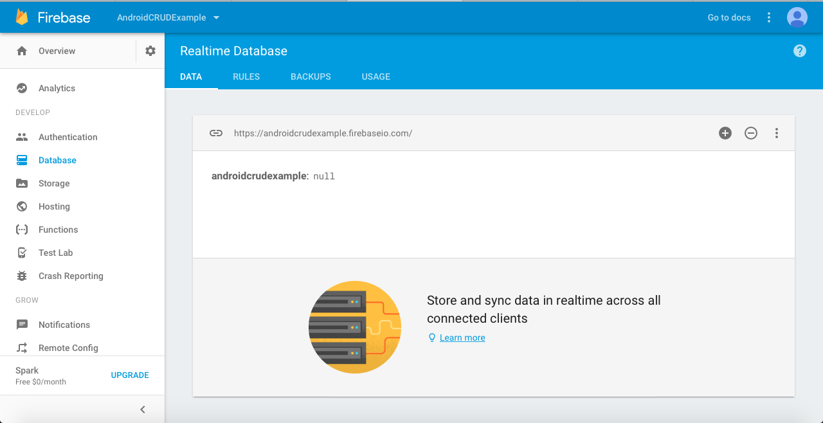Click the Storage image icon
Image resolution: width=823 pixels, height=423 pixels.
pyautogui.click(x=22, y=183)
